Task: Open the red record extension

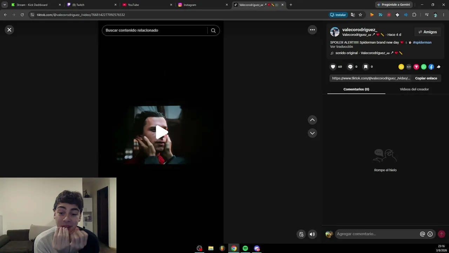Action: (x=389, y=15)
